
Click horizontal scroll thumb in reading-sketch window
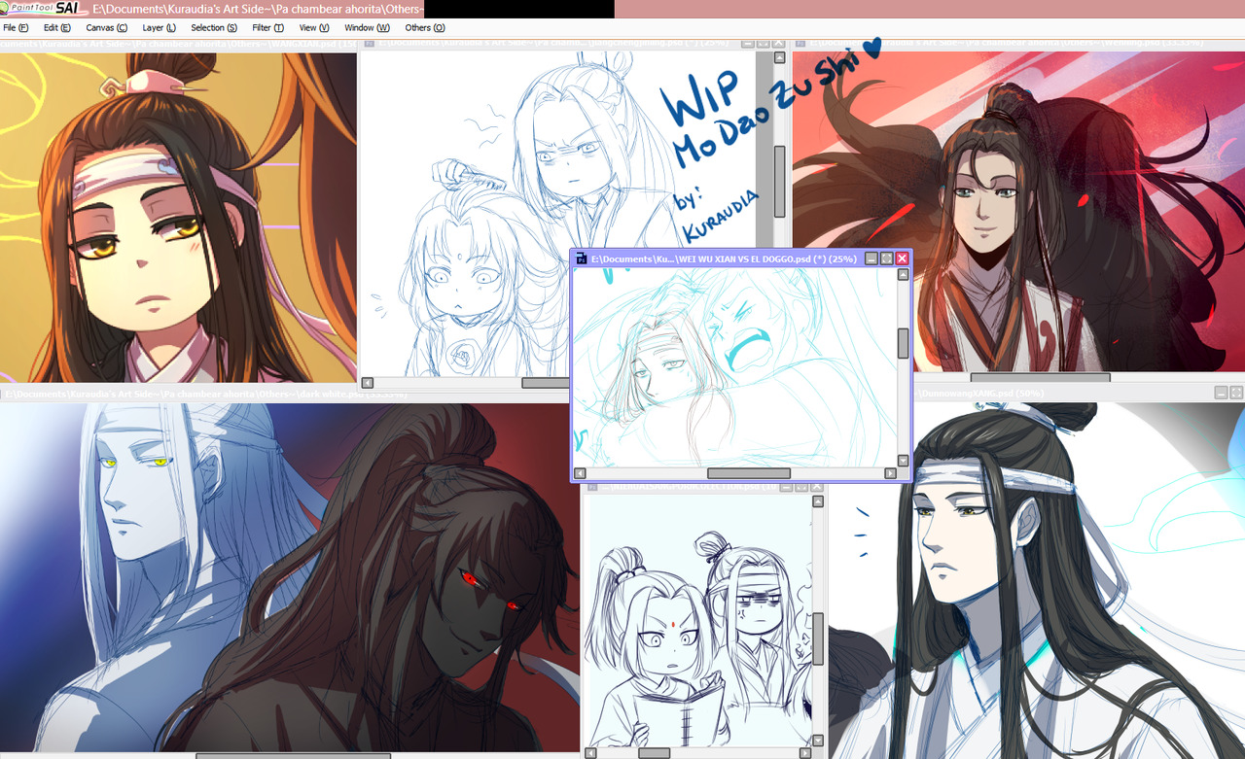pyautogui.click(x=654, y=753)
